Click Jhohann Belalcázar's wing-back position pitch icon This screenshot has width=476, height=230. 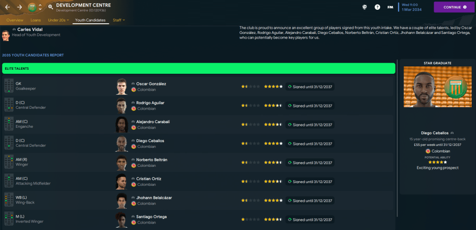[x=9, y=200]
